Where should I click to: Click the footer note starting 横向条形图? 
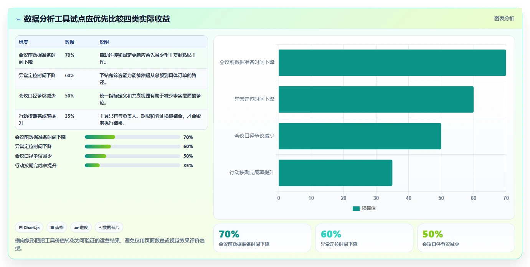tap(110, 244)
